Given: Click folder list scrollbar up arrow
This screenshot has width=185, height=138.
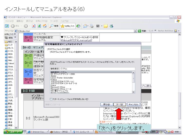Looking at the screenshot, I should tap(133, 73).
